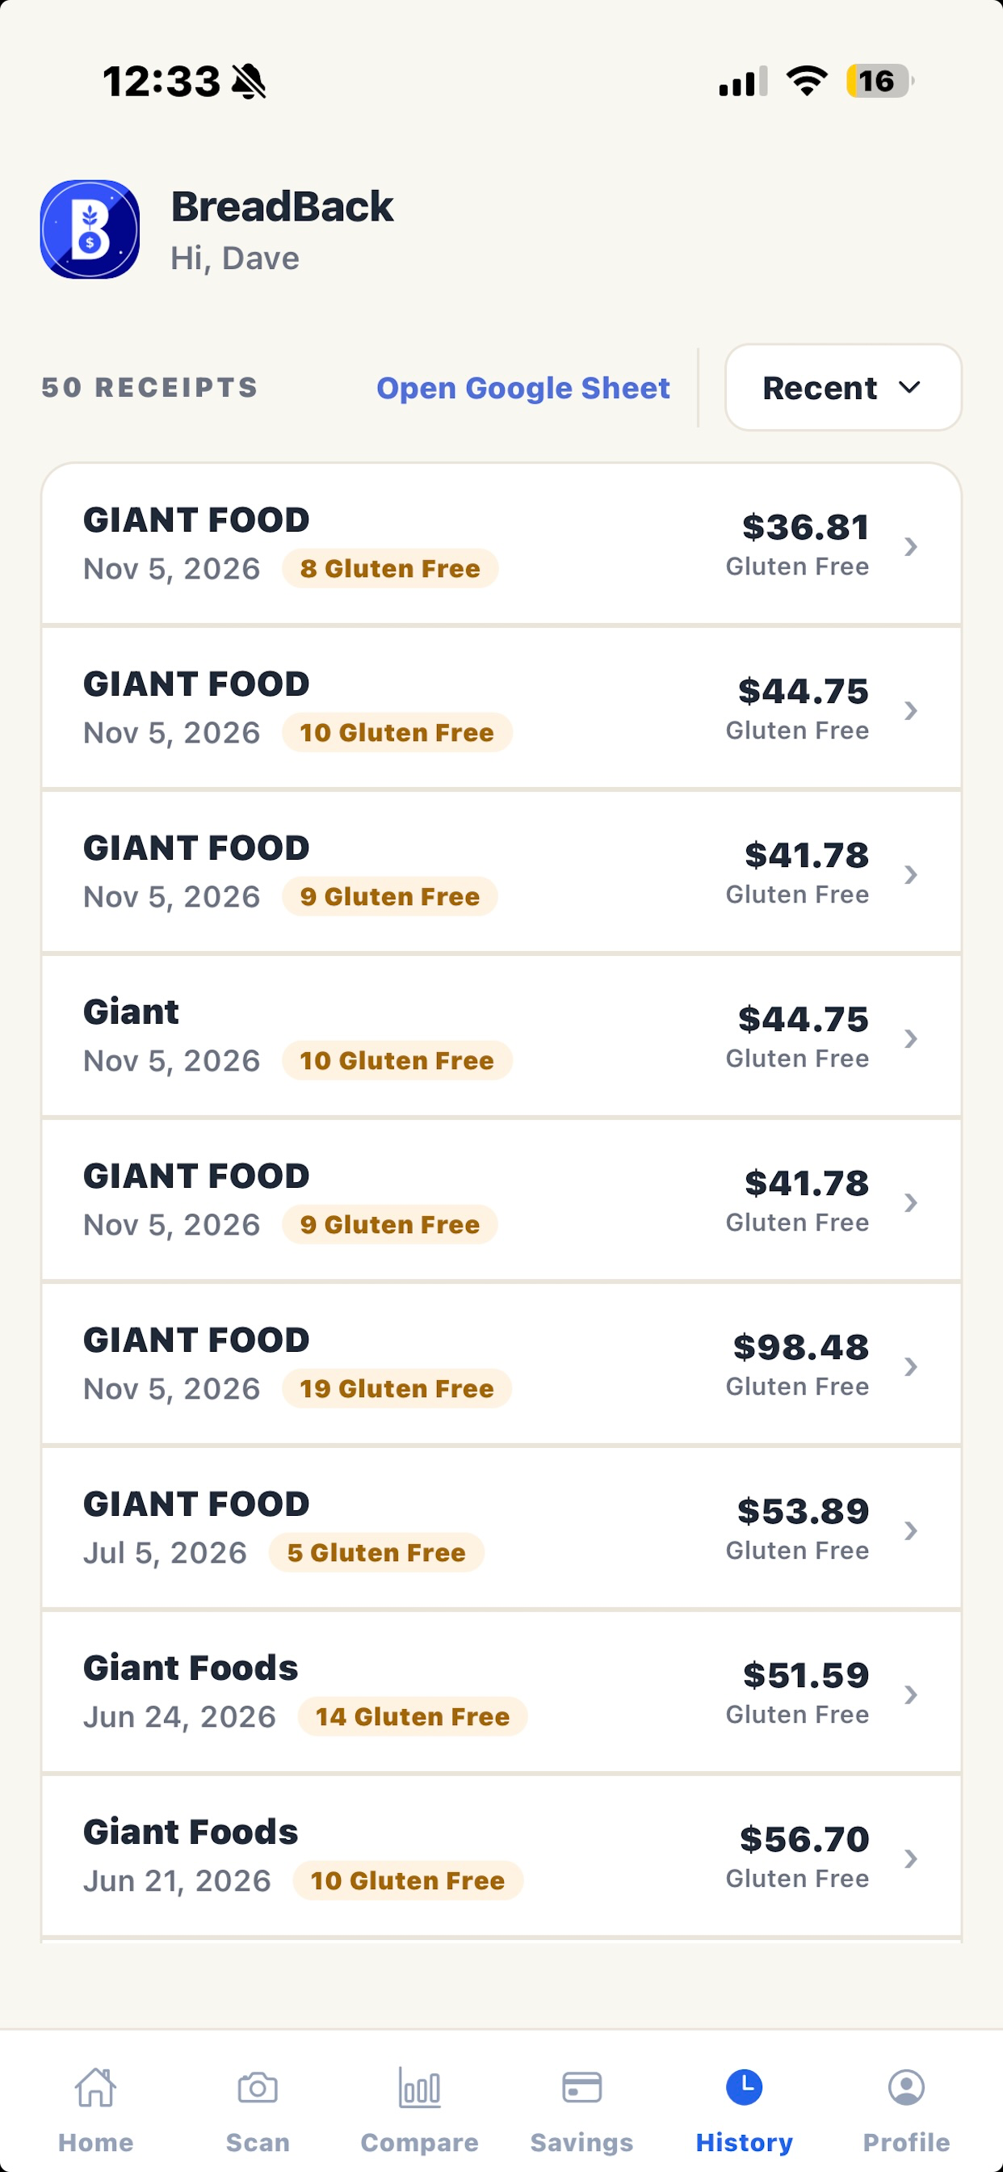Tap the 14 Gluten Free badge
The image size is (1003, 2172).
(413, 1715)
